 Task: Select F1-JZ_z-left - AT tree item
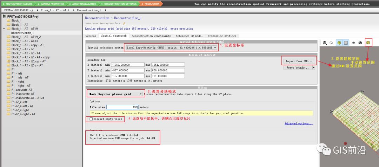pyautogui.click(x=22, y=106)
